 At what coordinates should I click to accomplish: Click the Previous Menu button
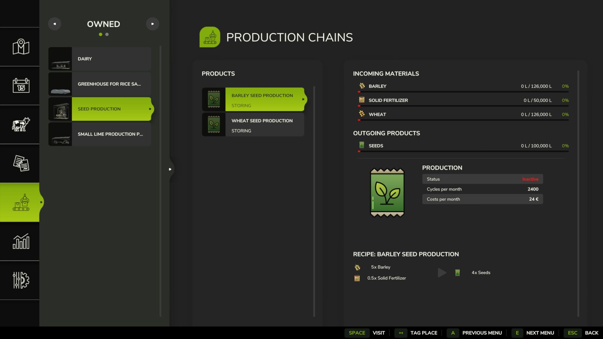[x=474, y=333]
